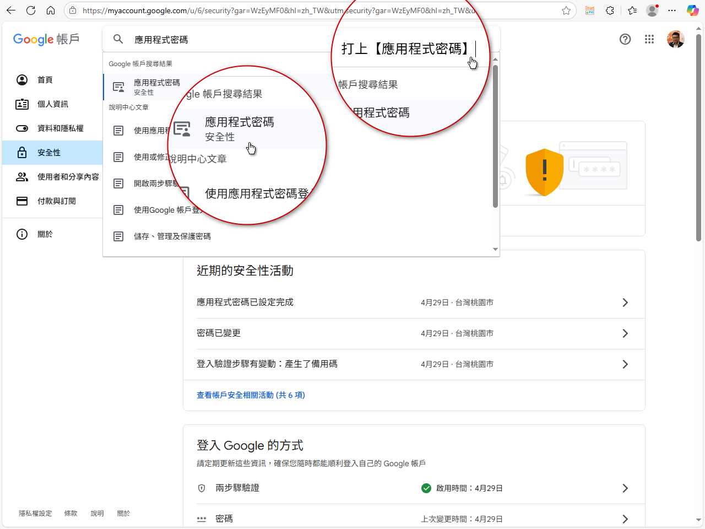This screenshot has height=529, width=705.
Task: Bookmark this page with the star icon
Action: point(566,10)
